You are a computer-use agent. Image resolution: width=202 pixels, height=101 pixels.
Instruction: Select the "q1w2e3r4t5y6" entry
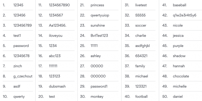point(185,15)
